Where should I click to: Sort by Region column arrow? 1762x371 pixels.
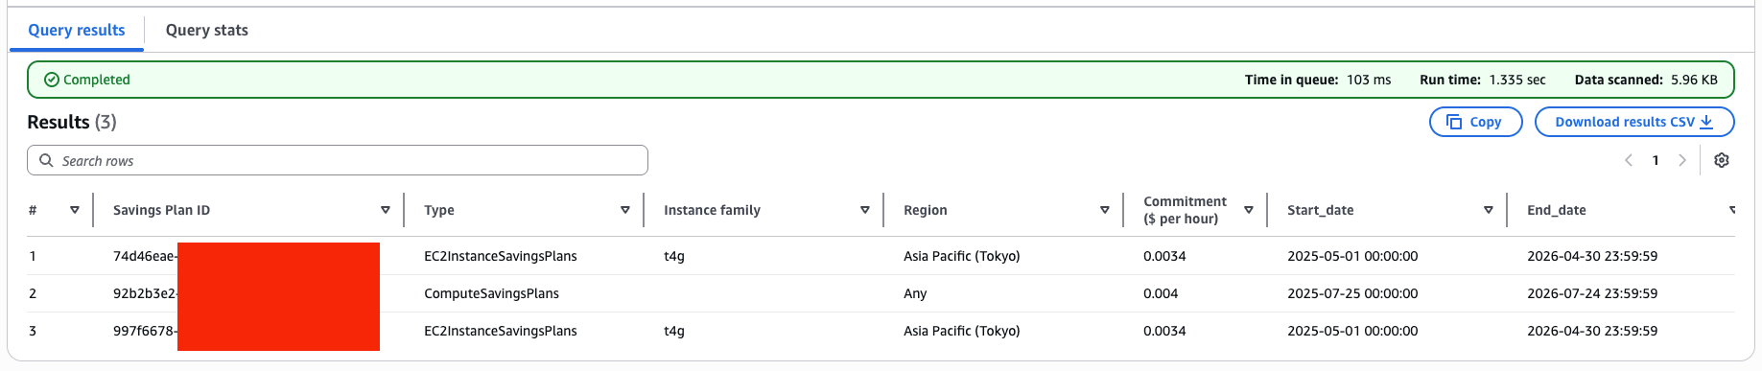click(x=1105, y=210)
